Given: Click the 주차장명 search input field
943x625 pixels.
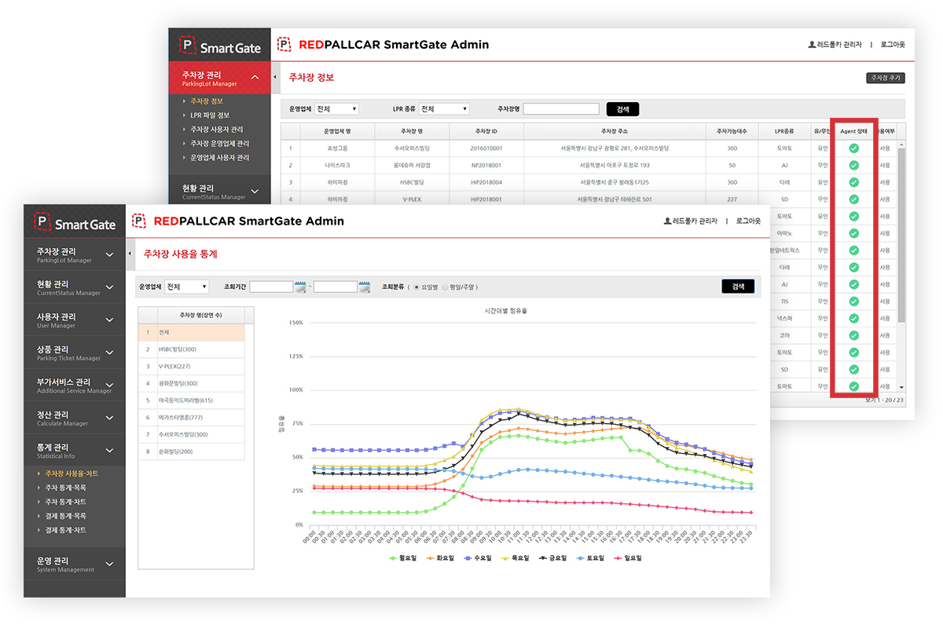Looking at the screenshot, I should tap(560, 109).
